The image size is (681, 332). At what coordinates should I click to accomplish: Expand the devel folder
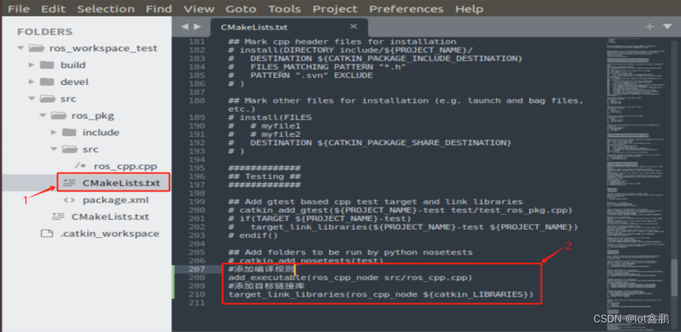point(31,82)
